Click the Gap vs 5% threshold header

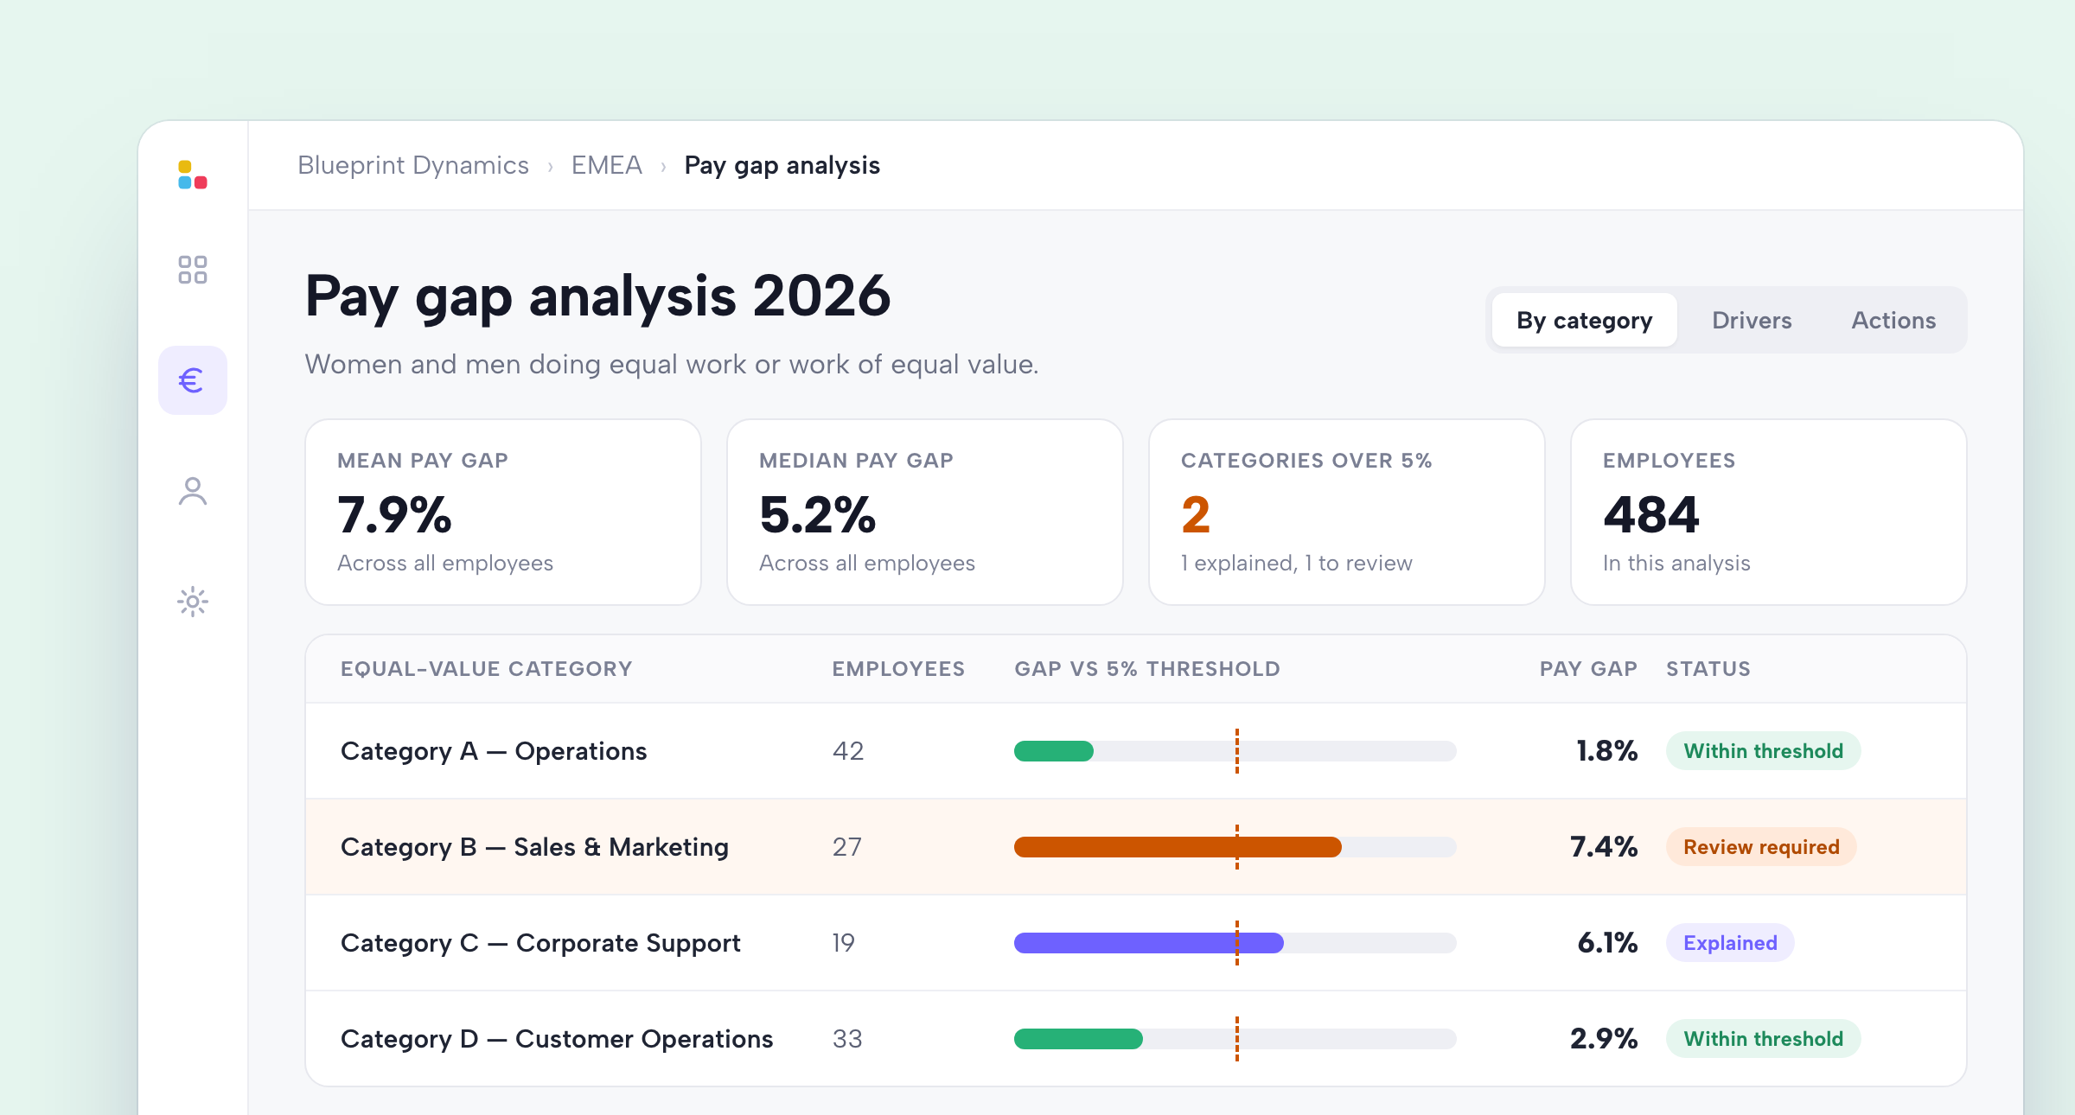tap(1147, 669)
